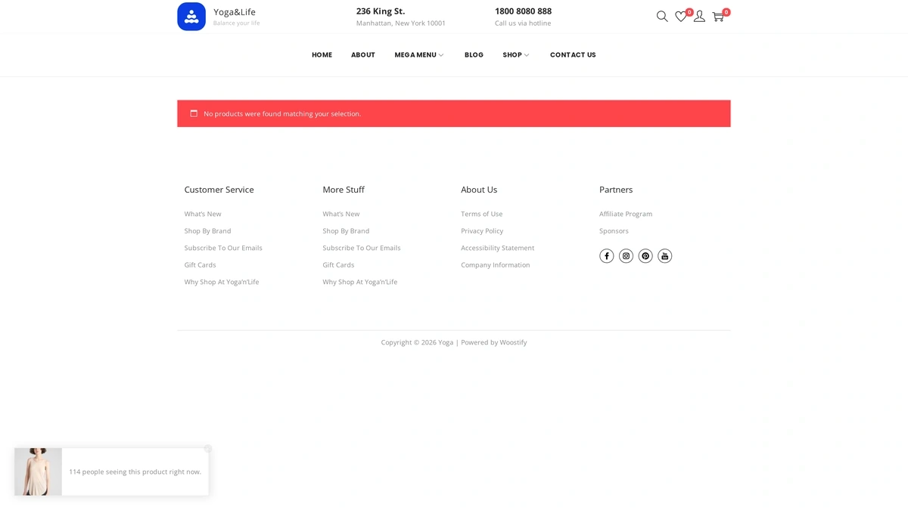Screen dimensions: 908x510
Task: Go to the Home menu item
Action: click(x=322, y=55)
